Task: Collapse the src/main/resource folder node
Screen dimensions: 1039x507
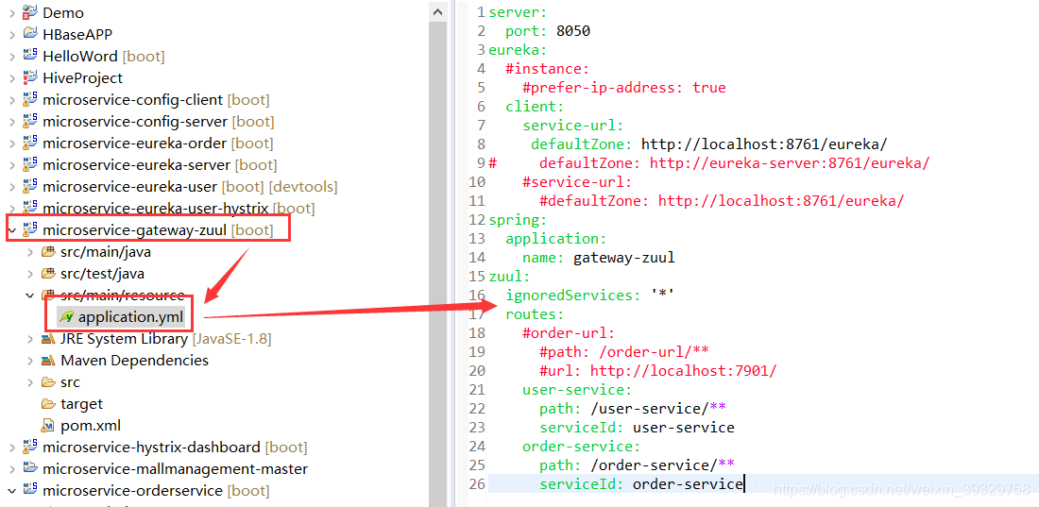Action: pos(30,295)
